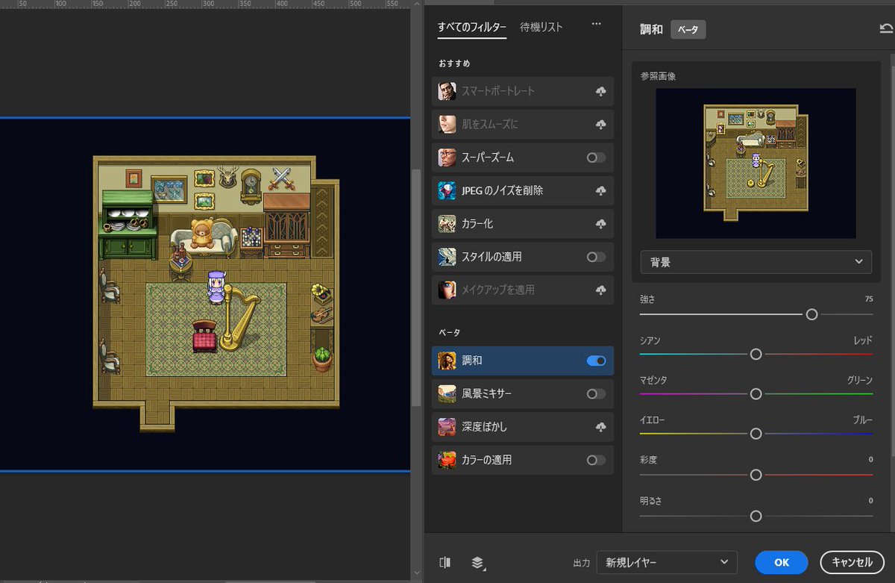Screen dimensions: 895x583
Task: Download the skin smoothing filter via cloud icon
Action: click(600, 124)
